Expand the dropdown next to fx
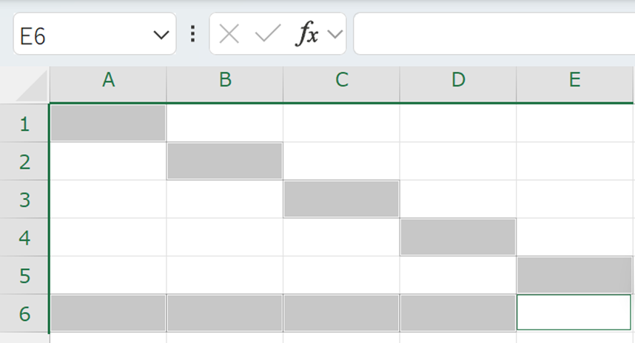 point(335,34)
